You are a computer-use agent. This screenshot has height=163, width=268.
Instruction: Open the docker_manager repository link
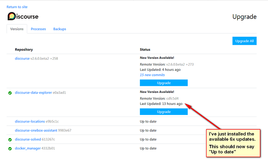tap(28, 148)
